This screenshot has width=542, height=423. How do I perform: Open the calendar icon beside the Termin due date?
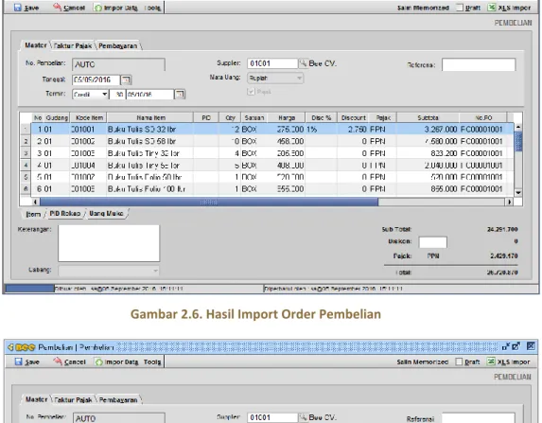click(180, 94)
